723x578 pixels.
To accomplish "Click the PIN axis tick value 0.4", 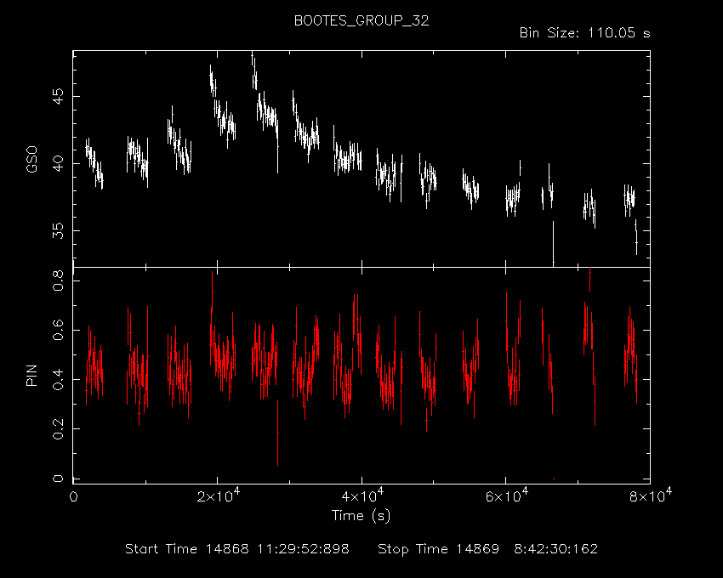I will click(58, 379).
